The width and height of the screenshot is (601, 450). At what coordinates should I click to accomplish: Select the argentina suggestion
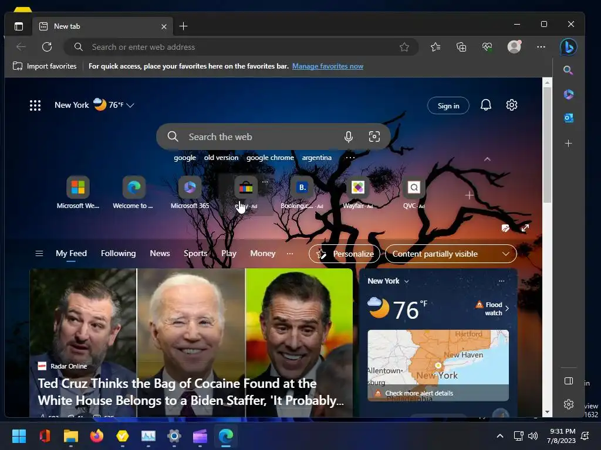coord(316,158)
